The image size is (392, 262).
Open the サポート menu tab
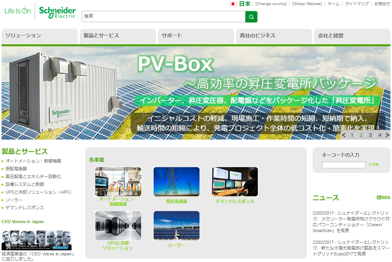click(x=196, y=37)
